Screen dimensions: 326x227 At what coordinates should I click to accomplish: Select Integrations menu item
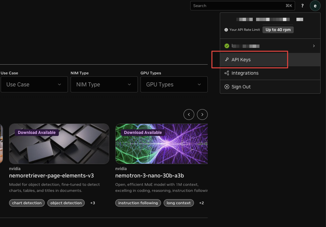270,73
